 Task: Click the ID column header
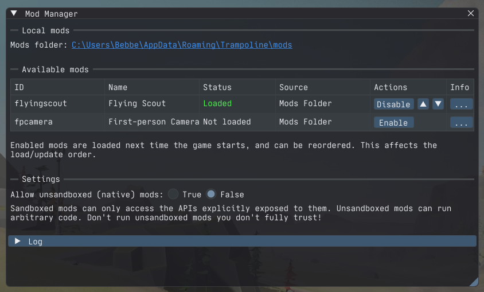(x=19, y=87)
